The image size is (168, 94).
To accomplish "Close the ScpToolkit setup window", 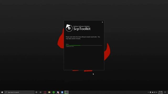I will coord(102,22).
